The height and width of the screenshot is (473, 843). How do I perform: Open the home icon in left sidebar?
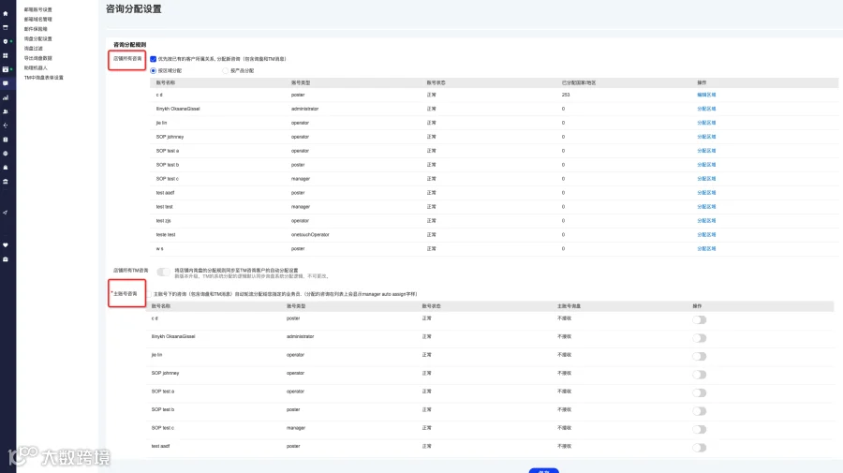pyautogui.click(x=6, y=13)
